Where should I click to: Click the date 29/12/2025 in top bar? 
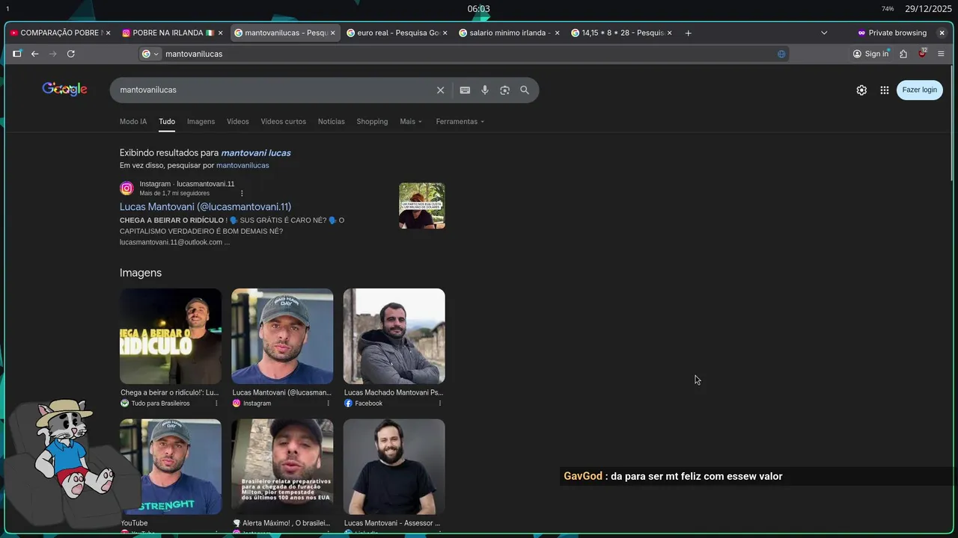point(928,9)
